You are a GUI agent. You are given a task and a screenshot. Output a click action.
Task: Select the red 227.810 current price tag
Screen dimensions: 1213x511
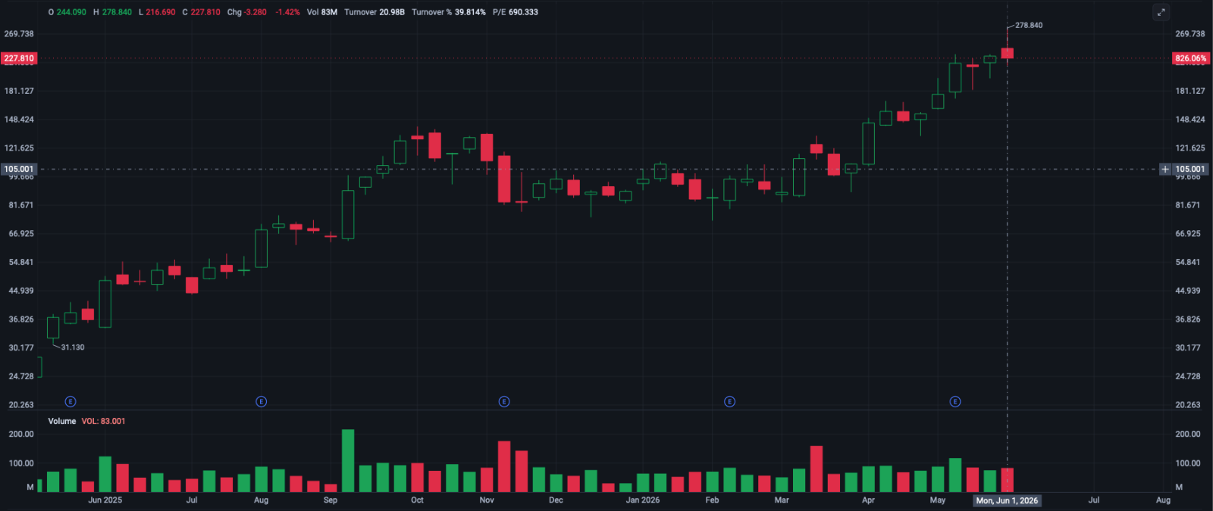coord(19,58)
